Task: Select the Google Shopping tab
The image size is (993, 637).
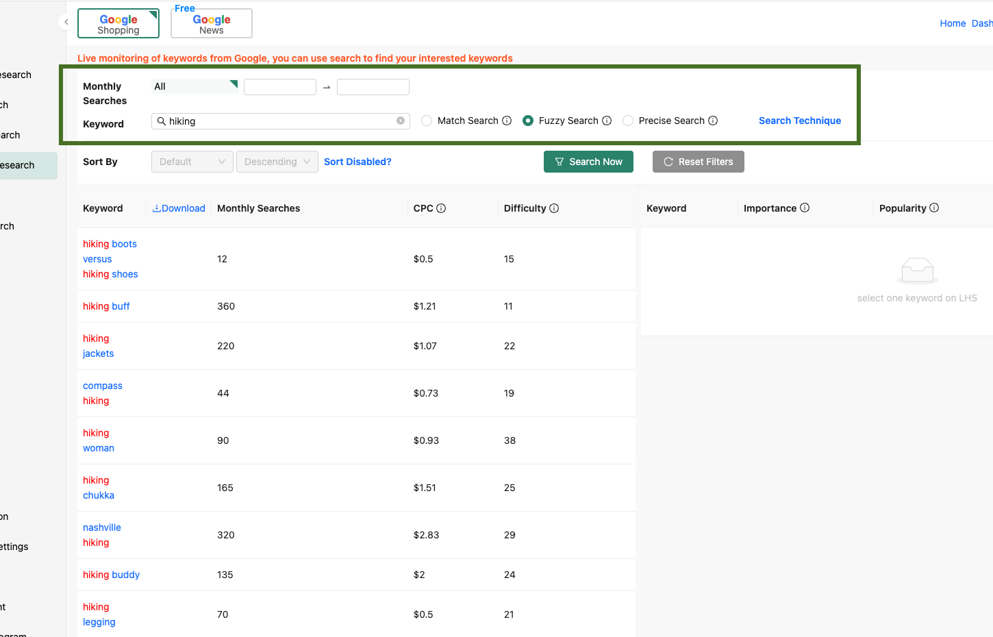Action: pos(118,23)
